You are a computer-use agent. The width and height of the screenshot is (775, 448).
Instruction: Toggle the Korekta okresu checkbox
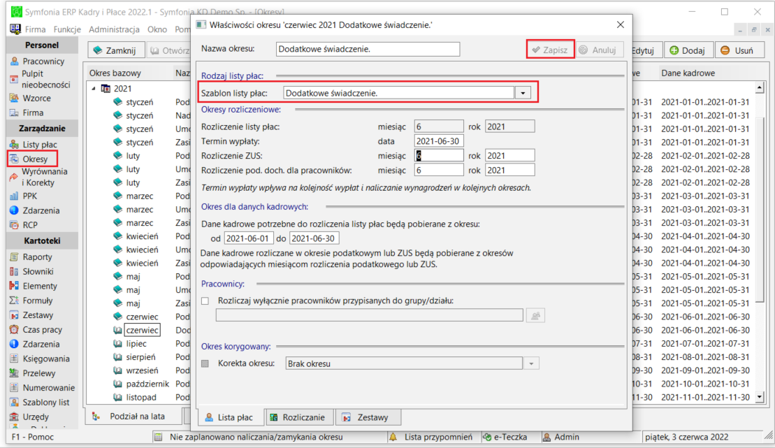coord(205,363)
